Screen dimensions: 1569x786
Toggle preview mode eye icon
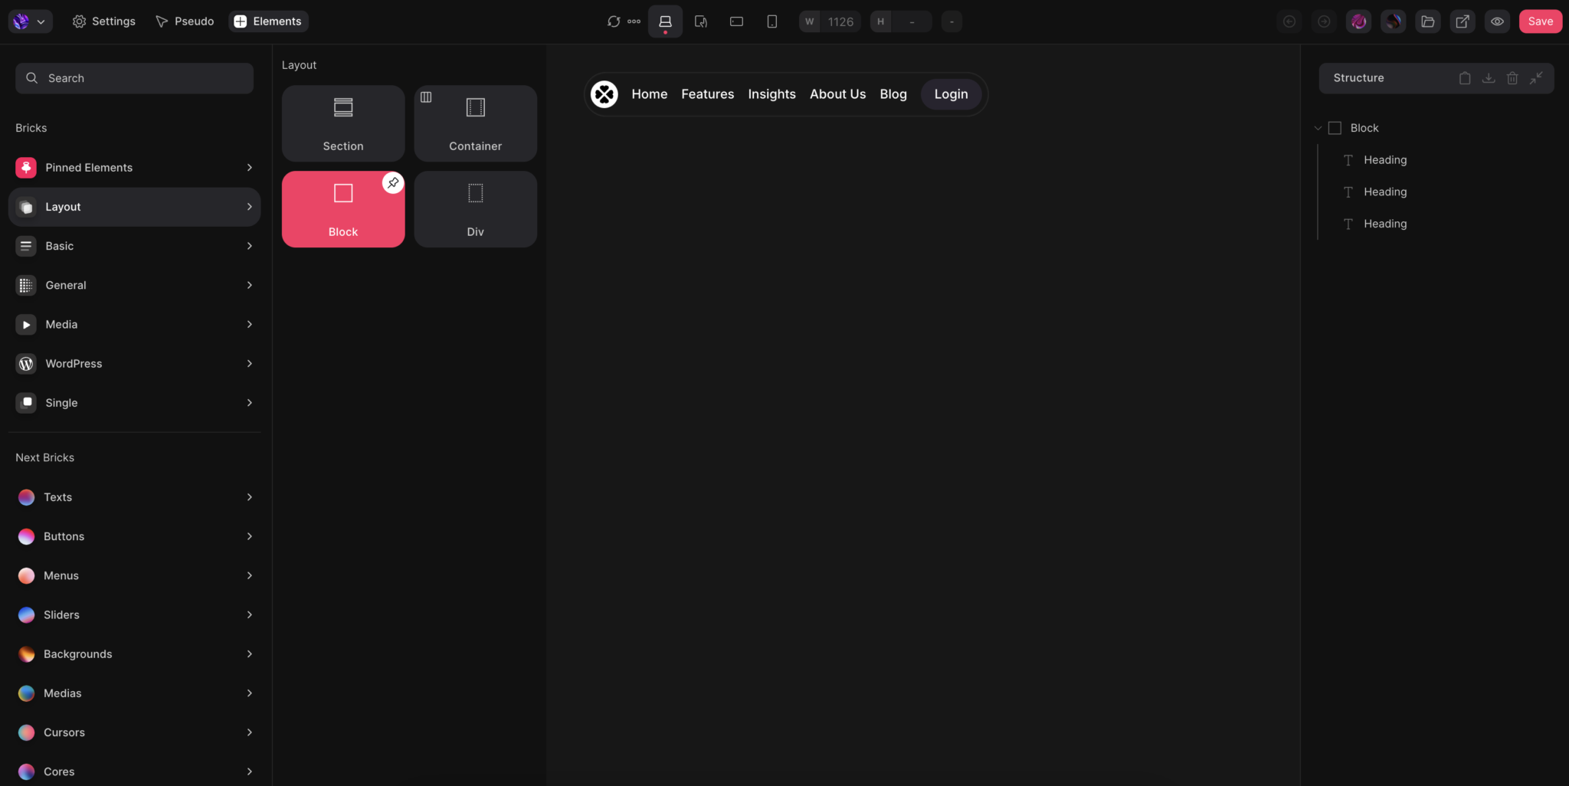pos(1497,21)
